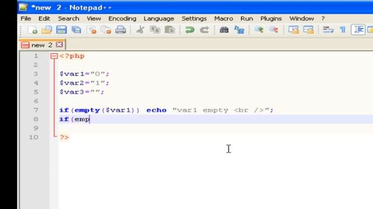Click the Open file folder icon
The image size is (373, 209).
(x=47, y=30)
